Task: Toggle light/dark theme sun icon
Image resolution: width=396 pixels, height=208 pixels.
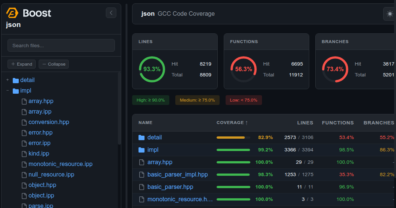Action: click(390, 14)
